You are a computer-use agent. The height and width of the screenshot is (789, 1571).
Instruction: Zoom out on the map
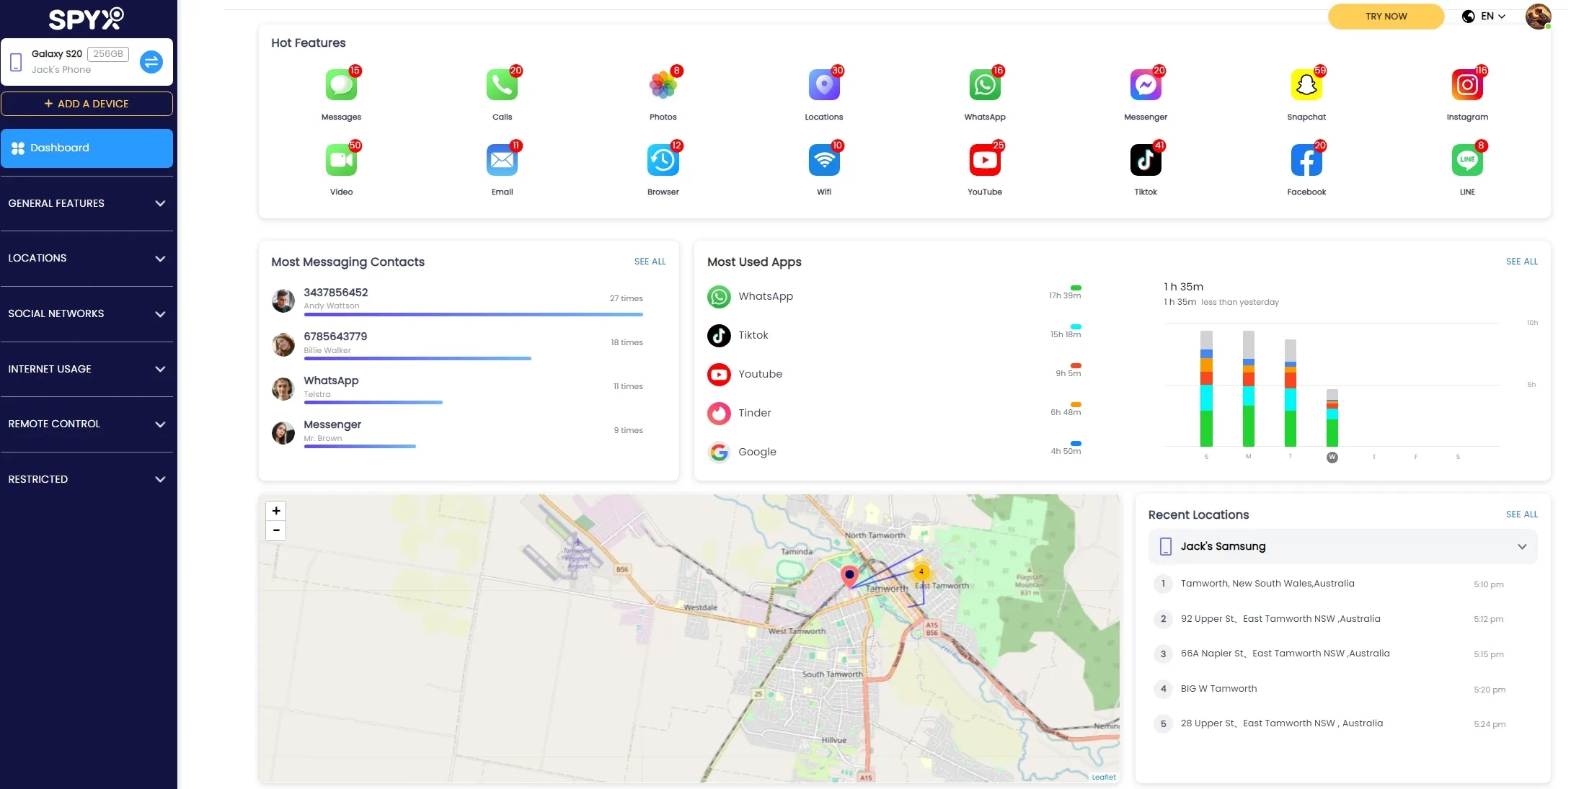pos(276,530)
